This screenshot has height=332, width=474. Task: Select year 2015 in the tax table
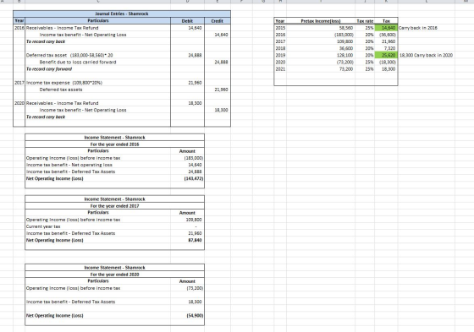pyautogui.click(x=280, y=28)
